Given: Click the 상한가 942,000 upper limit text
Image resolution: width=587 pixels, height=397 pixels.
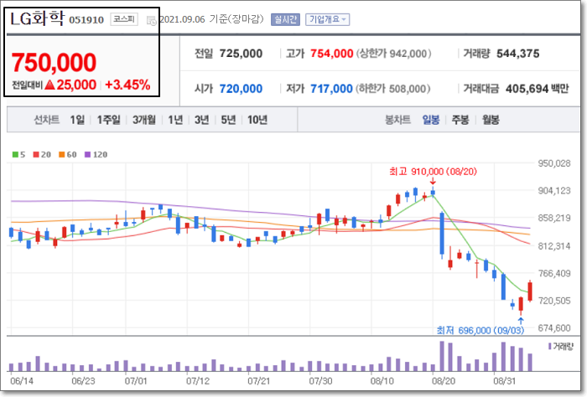Looking at the screenshot, I should point(393,54).
